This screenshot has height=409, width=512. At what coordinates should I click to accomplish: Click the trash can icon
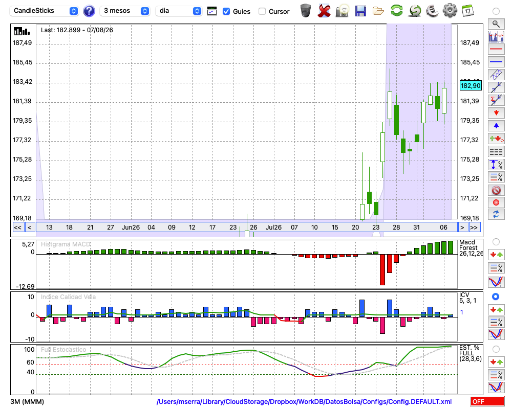[x=306, y=10]
